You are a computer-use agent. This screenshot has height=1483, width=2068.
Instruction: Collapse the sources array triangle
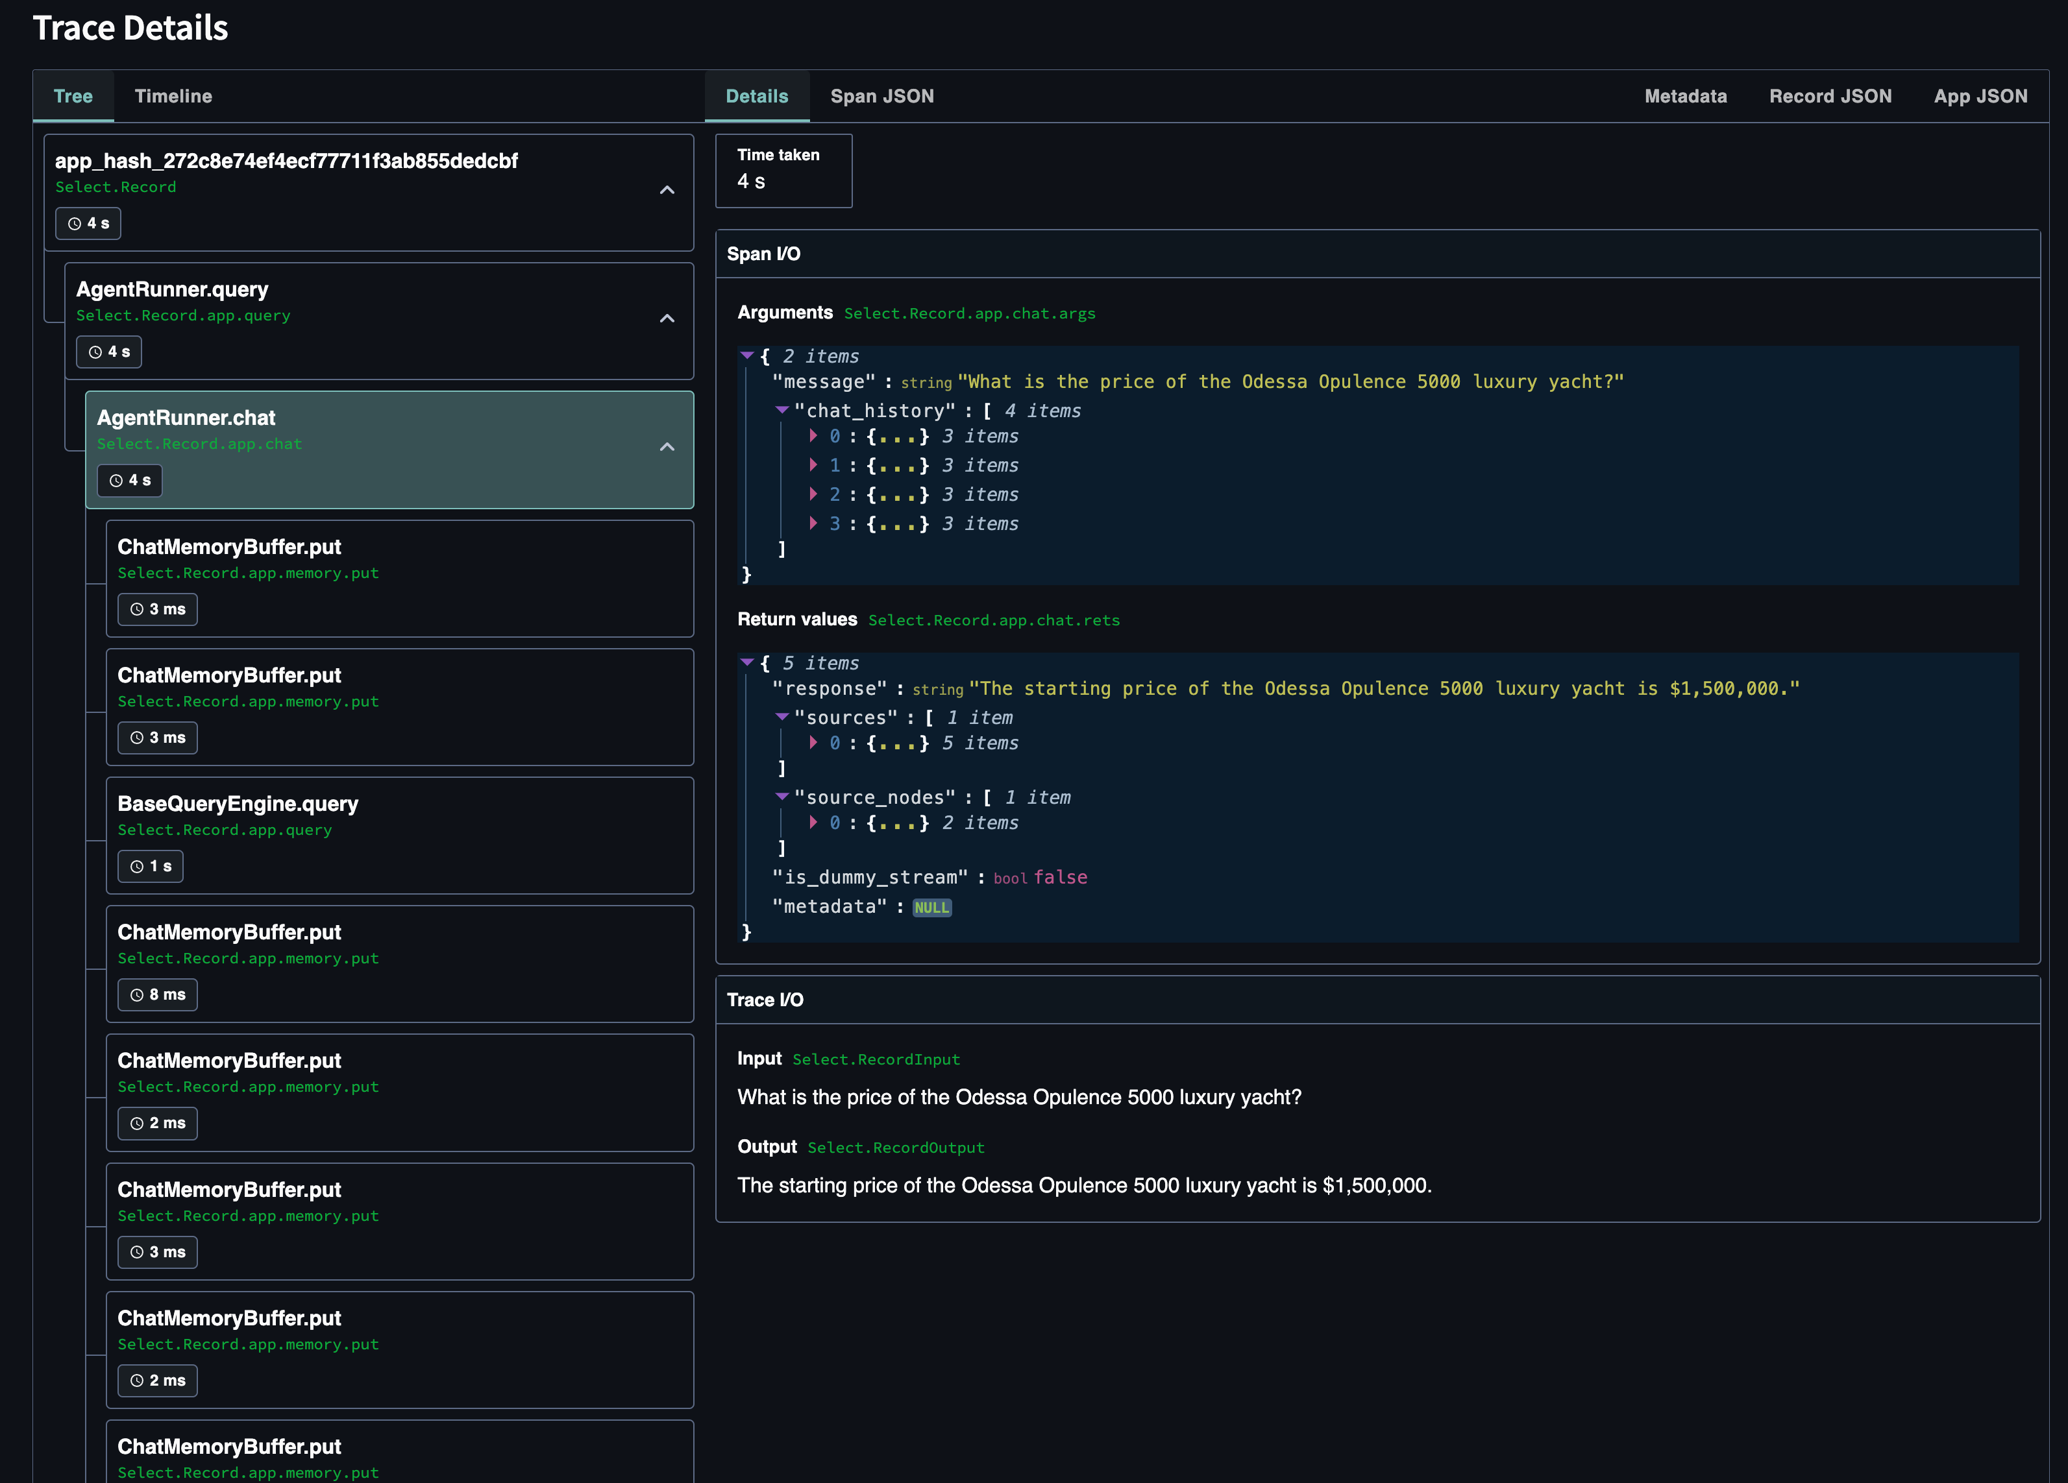coord(782,717)
